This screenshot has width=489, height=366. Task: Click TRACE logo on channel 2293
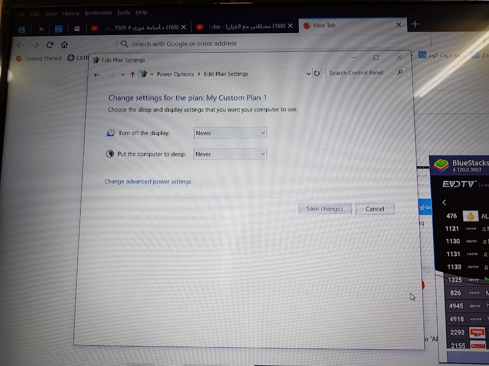pyautogui.click(x=477, y=332)
